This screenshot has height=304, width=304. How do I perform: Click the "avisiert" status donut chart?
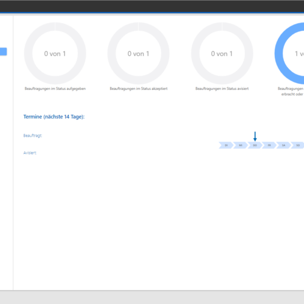pos(222,54)
